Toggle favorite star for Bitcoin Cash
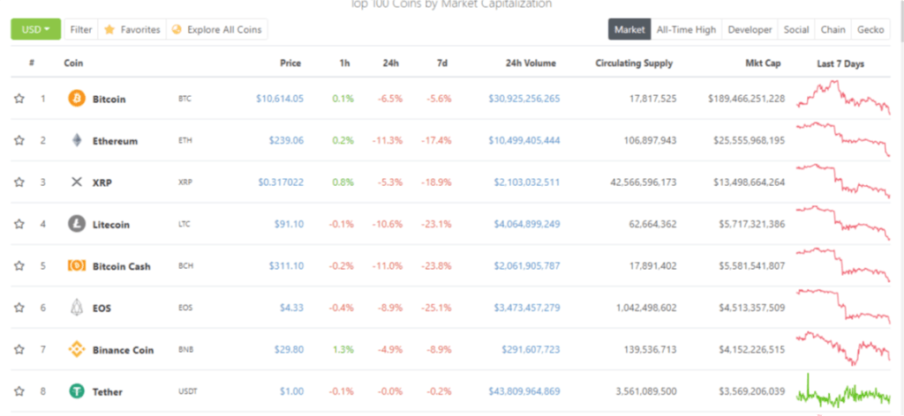Viewport: 904px width, 416px height. click(x=19, y=266)
